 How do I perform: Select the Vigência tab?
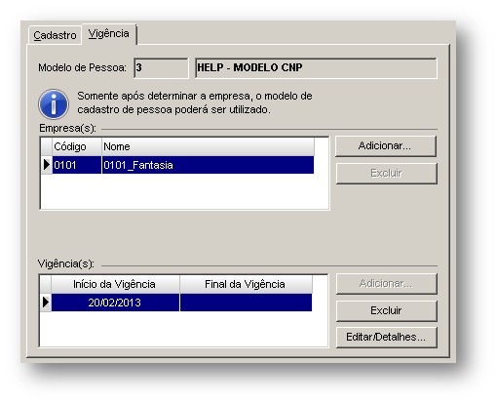(x=109, y=33)
